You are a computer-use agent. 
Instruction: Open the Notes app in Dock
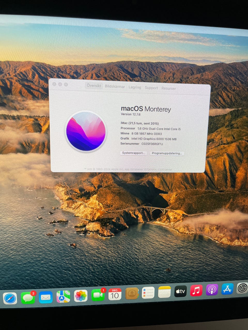click(165, 292)
